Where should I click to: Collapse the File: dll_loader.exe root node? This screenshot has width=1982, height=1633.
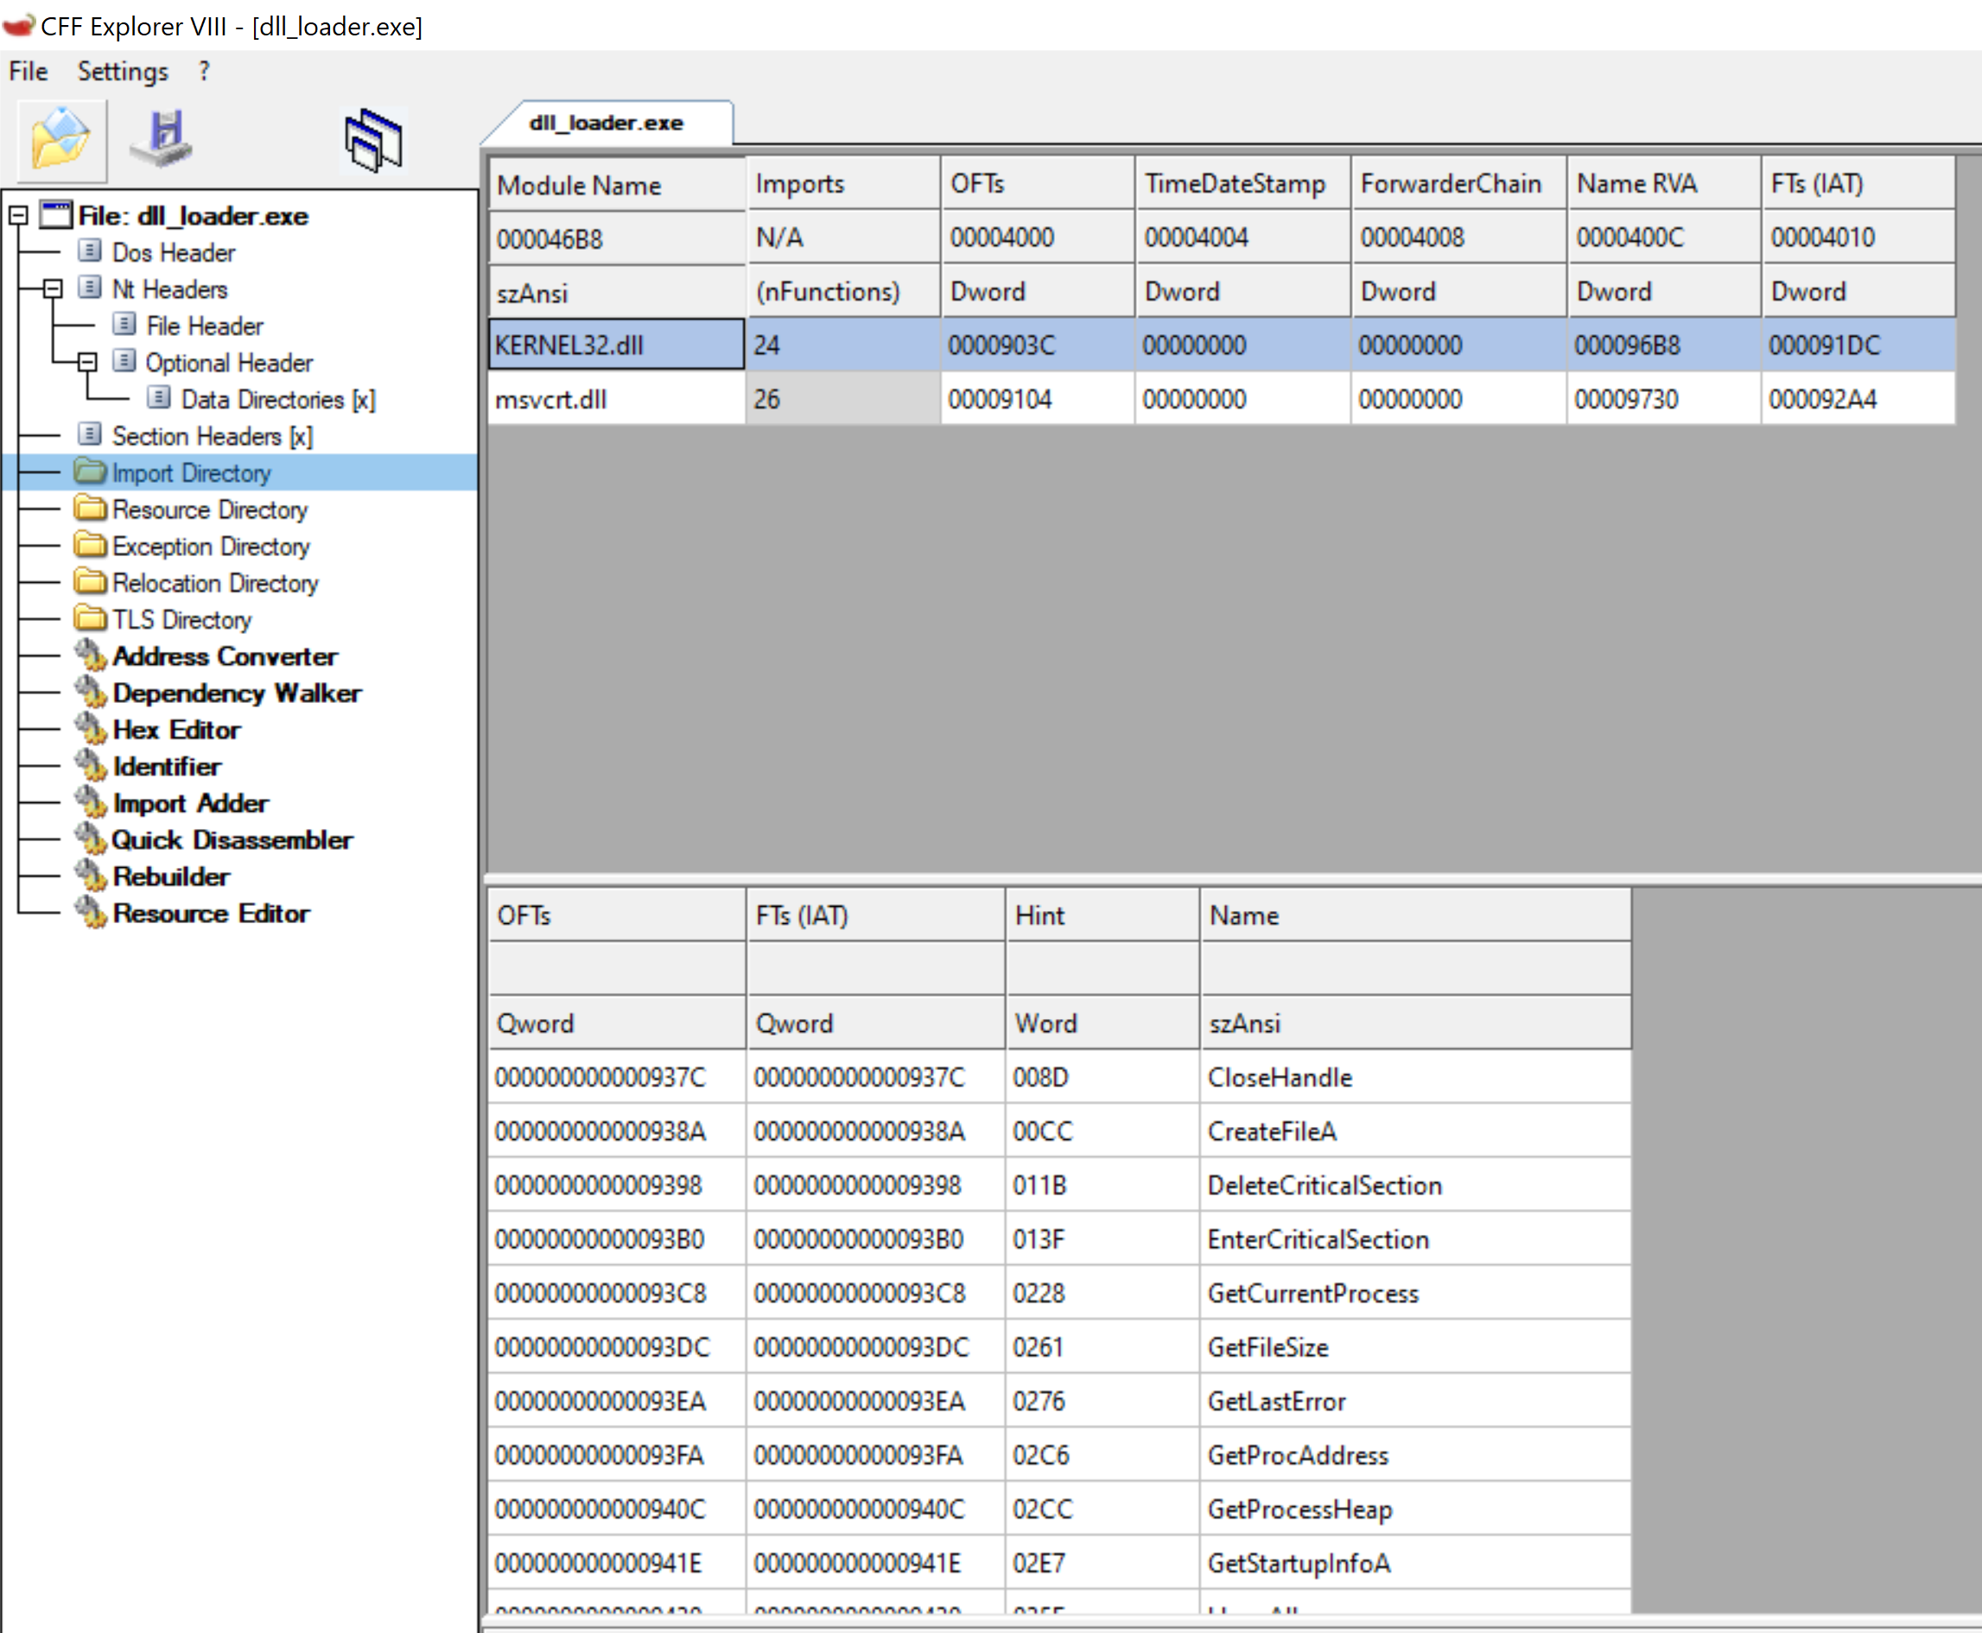[x=18, y=217]
